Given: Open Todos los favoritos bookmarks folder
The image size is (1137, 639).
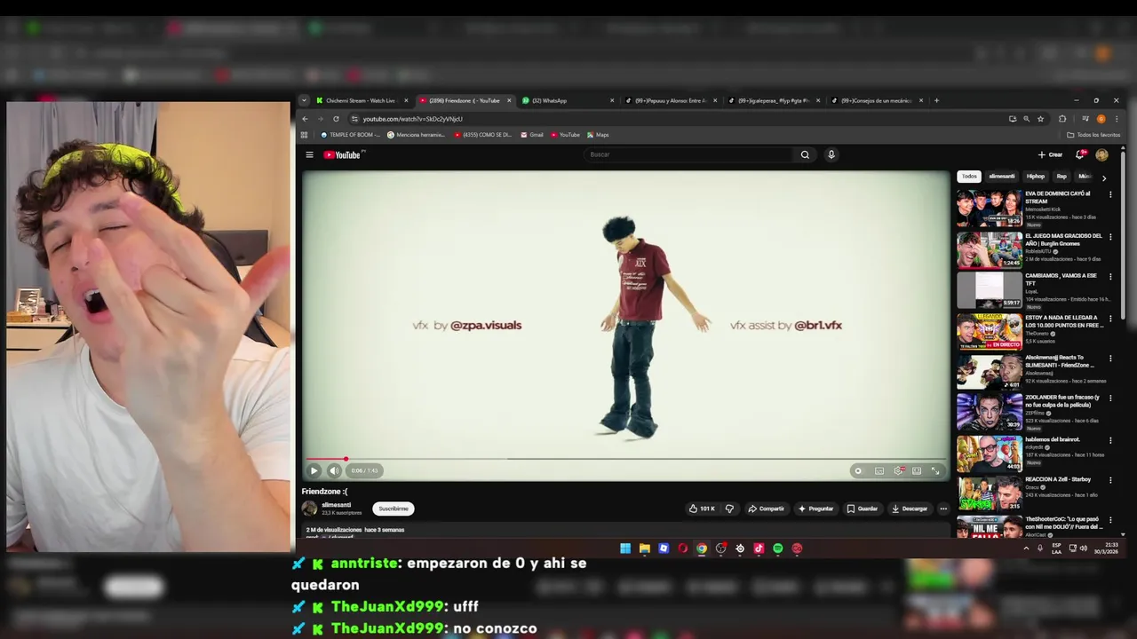Looking at the screenshot, I should point(1094,135).
